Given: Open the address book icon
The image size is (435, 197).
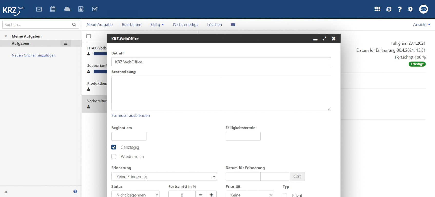Looking at the screenshot, I should 81,9.
